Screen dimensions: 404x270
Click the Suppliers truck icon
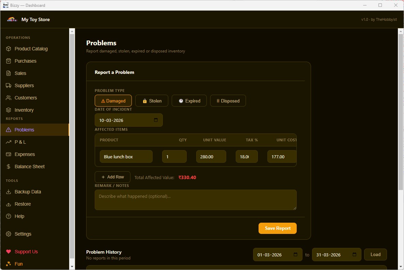pyautogui.click(x=9, y=85)
